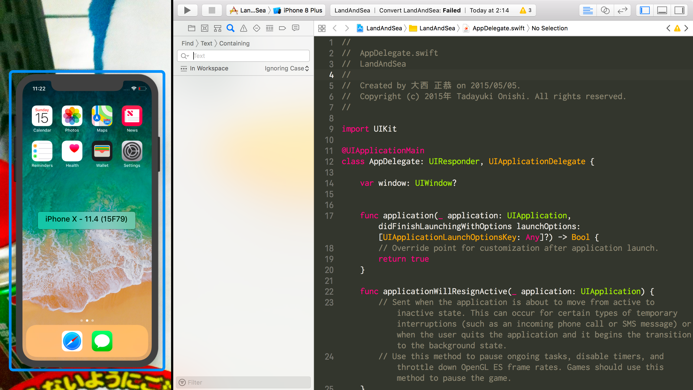Change the Find mode selector
This screenshot has width=693, height=390.
click(188, 43)
